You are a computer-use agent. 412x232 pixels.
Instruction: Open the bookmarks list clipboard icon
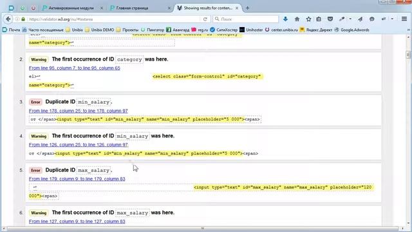tap(319, 19)
